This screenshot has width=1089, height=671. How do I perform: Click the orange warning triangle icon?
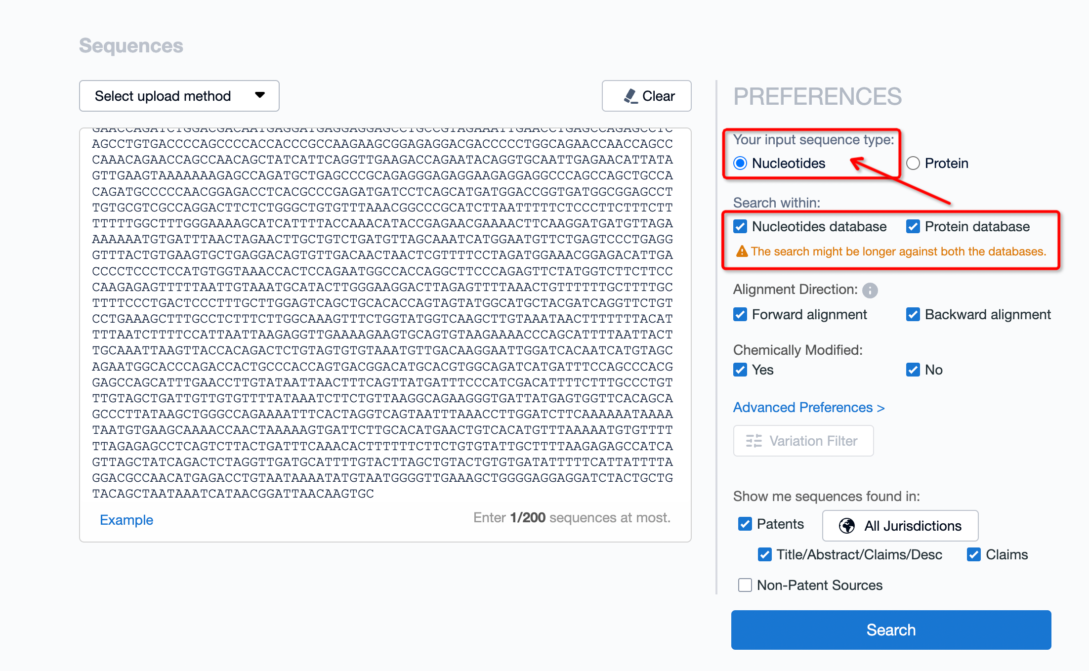pos(742,252)
